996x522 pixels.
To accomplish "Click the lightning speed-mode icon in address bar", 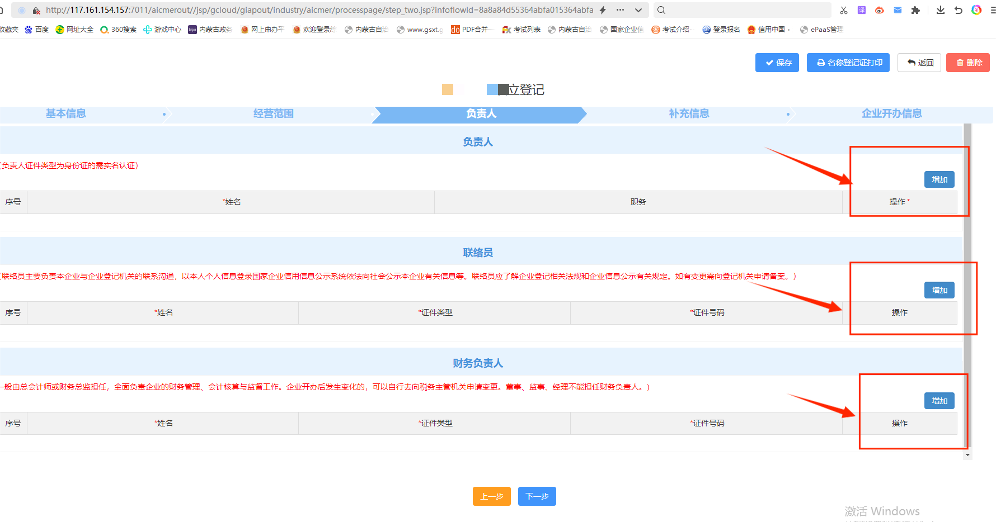I will pos(603,10).
